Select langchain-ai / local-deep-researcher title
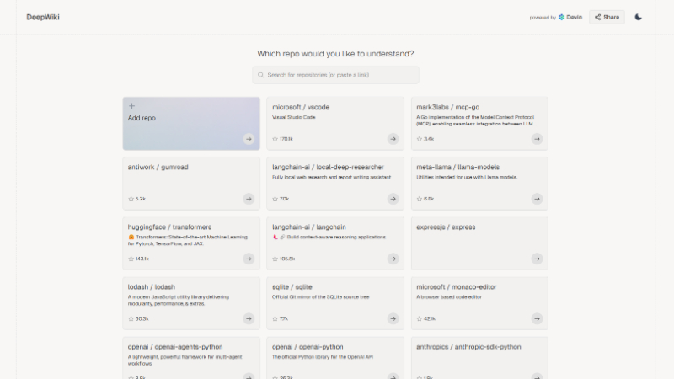 pos(328,167)
